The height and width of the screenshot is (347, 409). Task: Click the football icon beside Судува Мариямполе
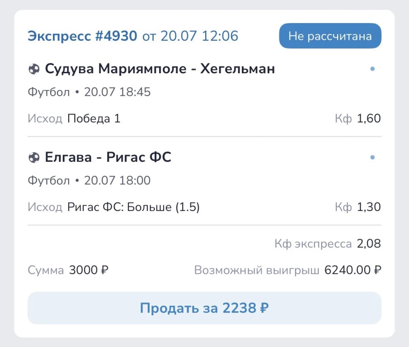click(34, 69)
